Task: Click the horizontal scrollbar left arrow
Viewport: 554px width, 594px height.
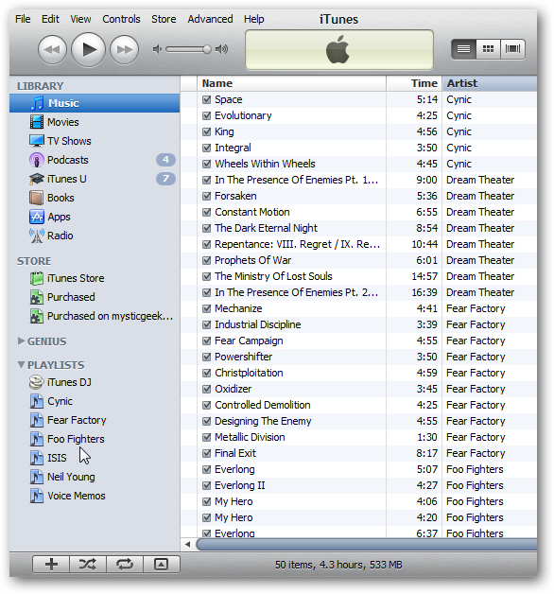Action: (188, 545)
